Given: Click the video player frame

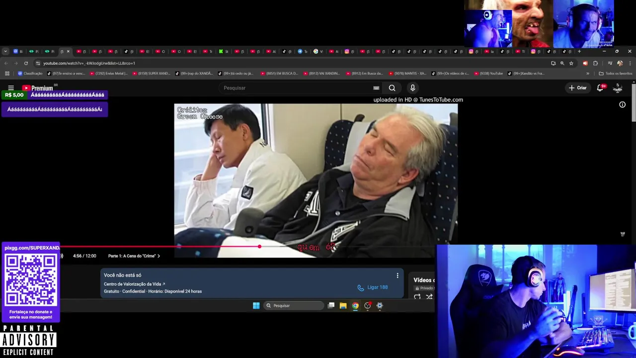Looking at the screenshot, I should click(x=316, y=180).
